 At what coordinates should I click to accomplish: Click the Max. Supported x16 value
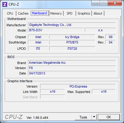click(x=104, y=91)
